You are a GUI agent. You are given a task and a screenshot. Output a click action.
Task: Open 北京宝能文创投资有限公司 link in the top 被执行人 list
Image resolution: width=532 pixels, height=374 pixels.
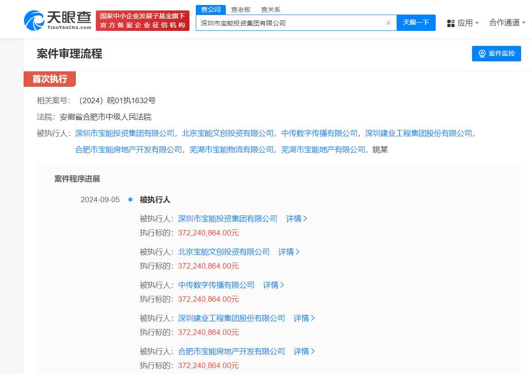click(x=228, y=134)
